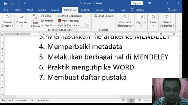Expand Table of Authorities group
This screenshot has height=105, width=188.
pyautogui.click(x=167, y=20)
